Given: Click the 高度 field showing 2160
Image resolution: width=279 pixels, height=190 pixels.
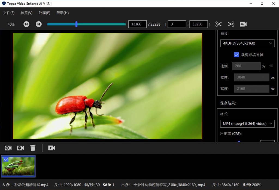Looking at the screenshot, I should coord(251,89).
